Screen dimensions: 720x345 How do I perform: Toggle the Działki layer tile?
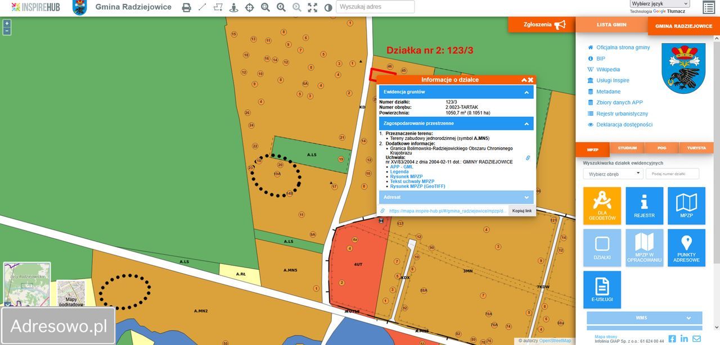tap(602, 248)
